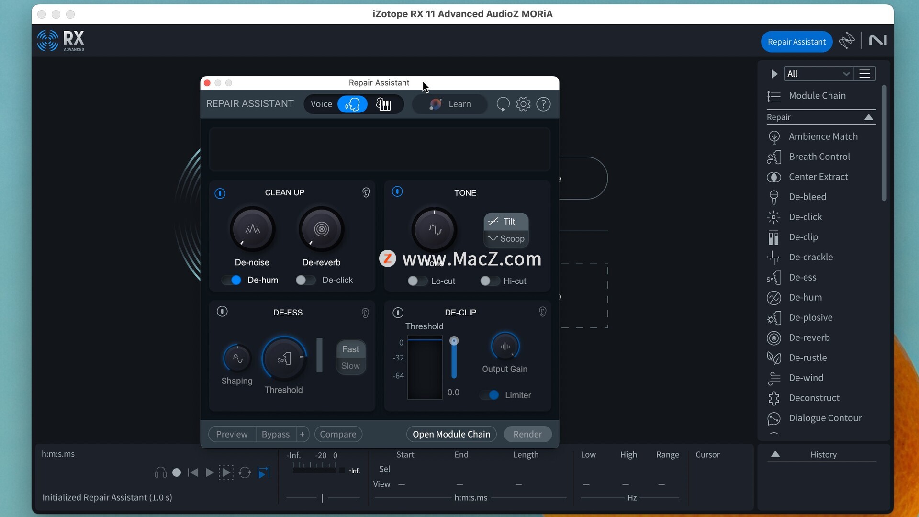
Task: Click the Learn button
Action: pyautogui.click(x=450, y=104)
